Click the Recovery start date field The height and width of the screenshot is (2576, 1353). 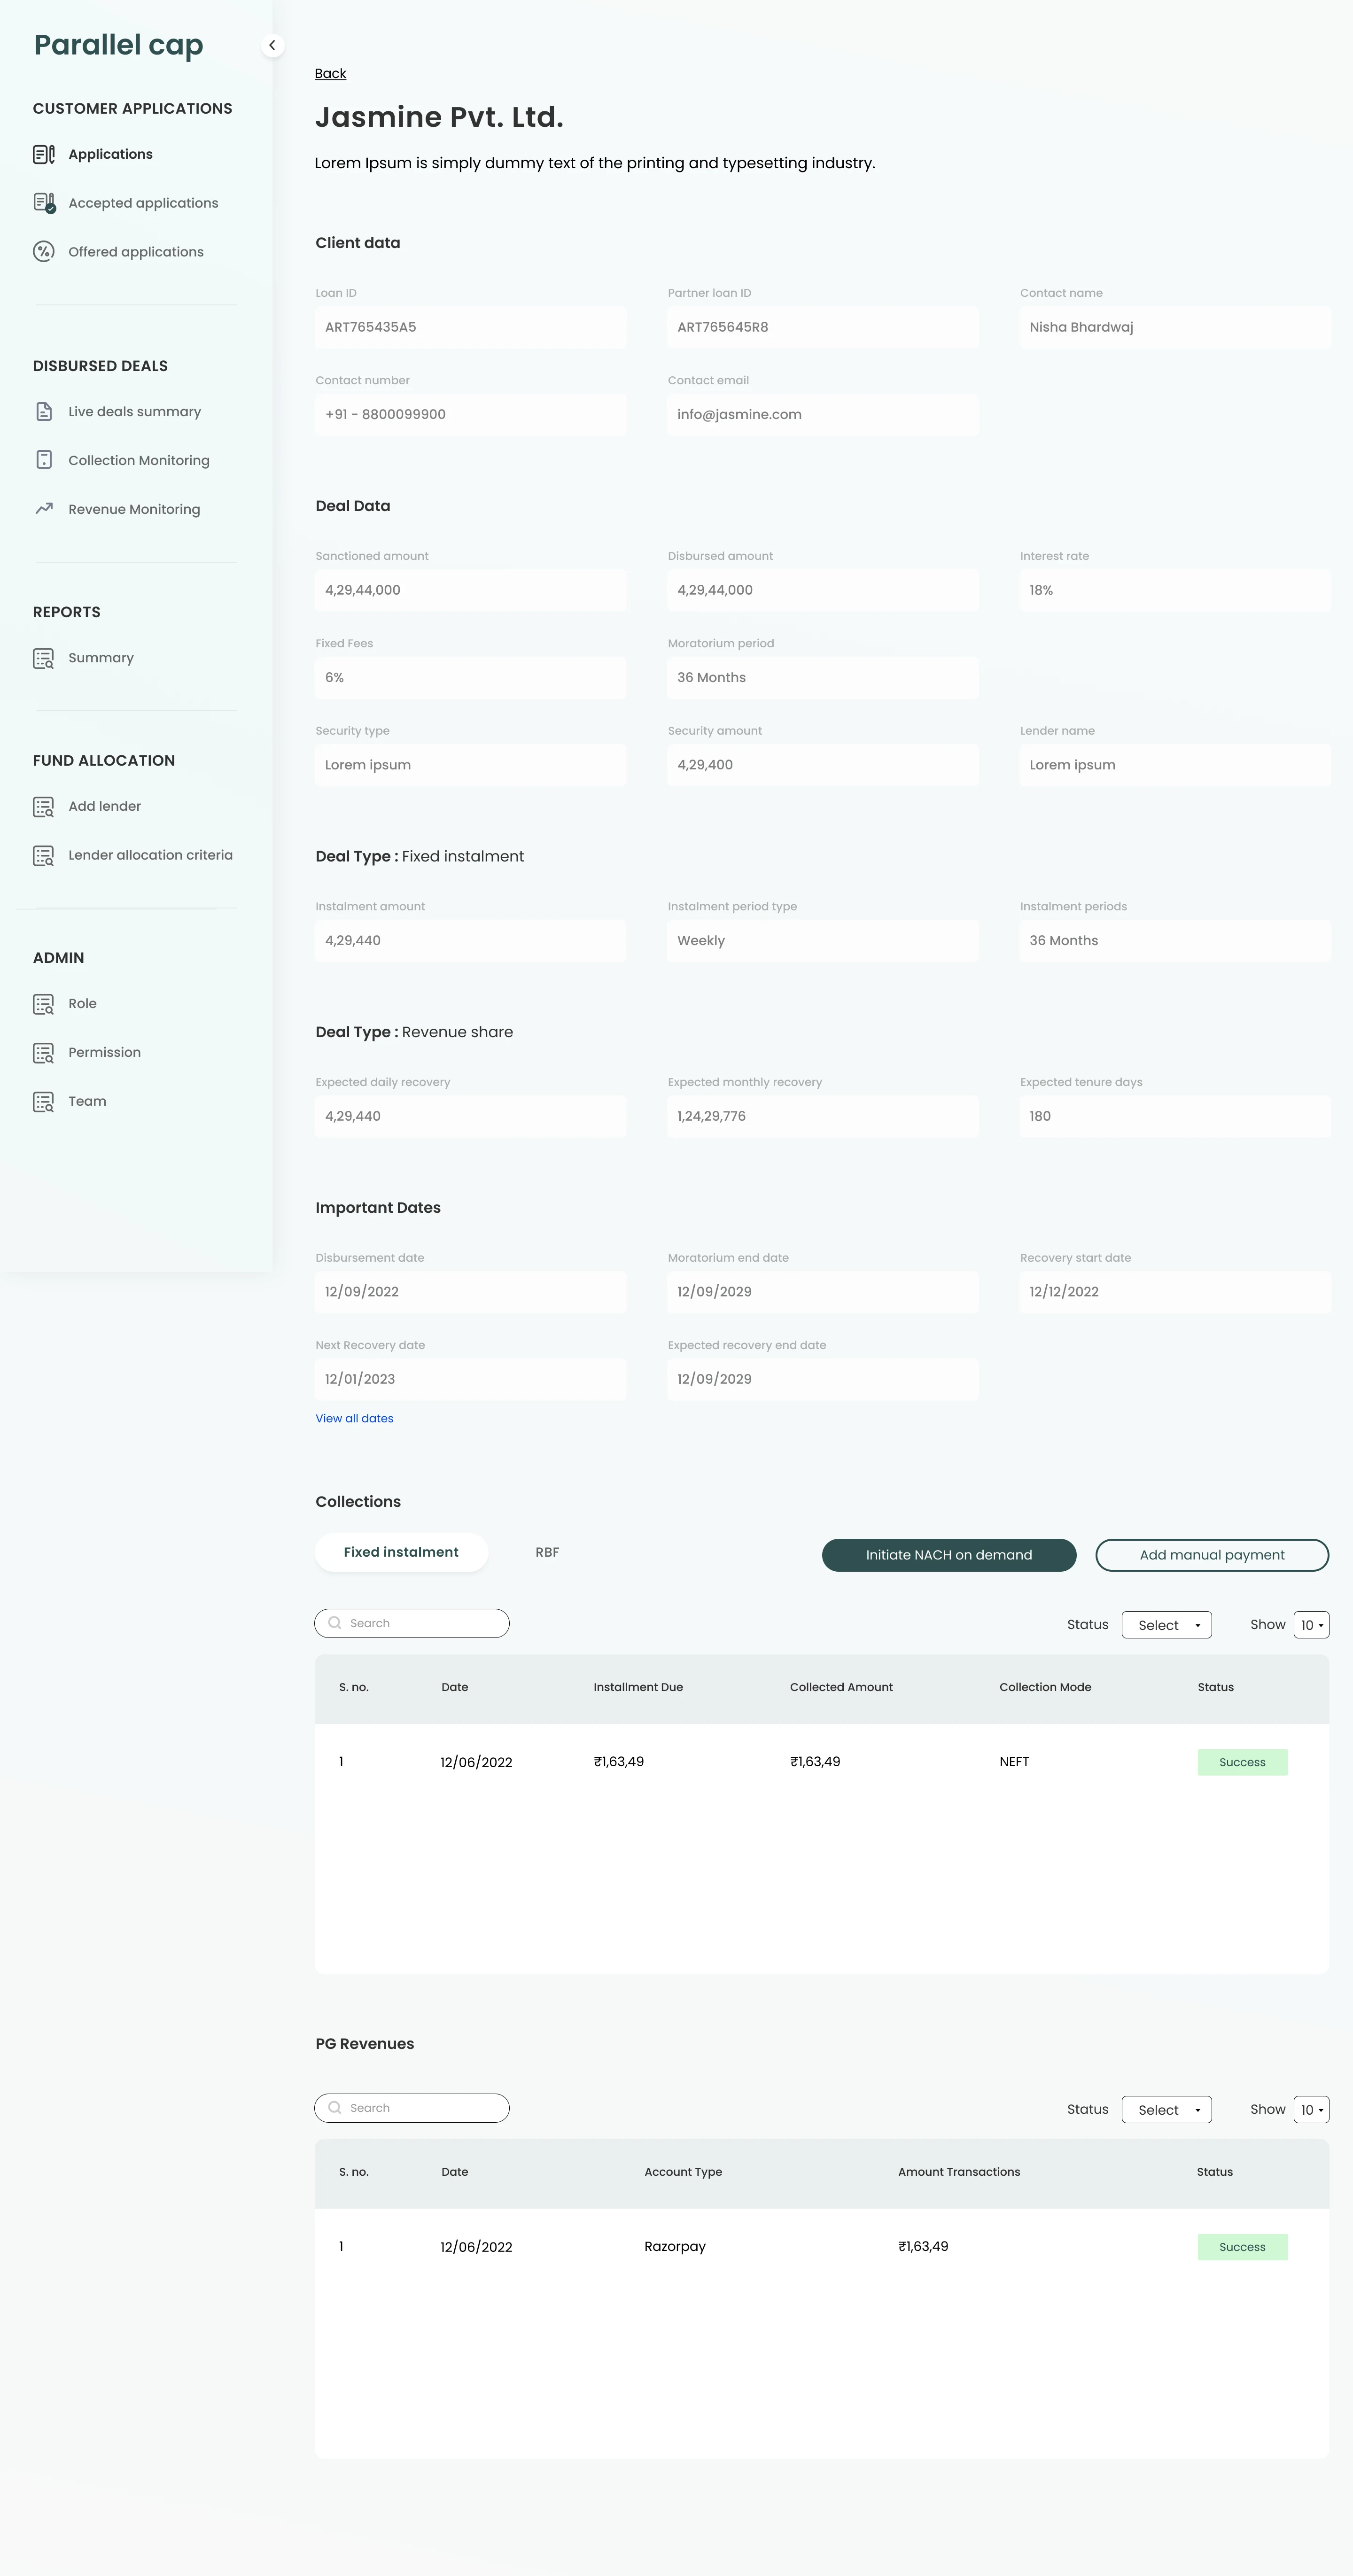[x=1175, y=1292]
